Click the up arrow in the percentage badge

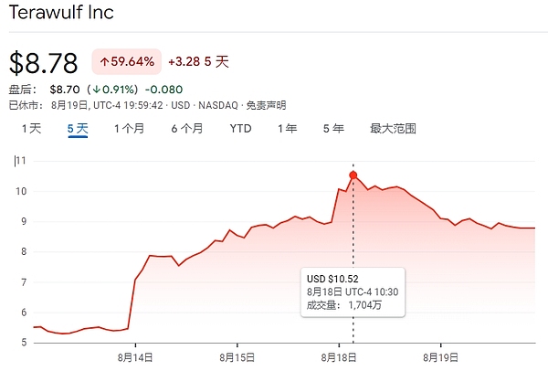click(104, 62)
